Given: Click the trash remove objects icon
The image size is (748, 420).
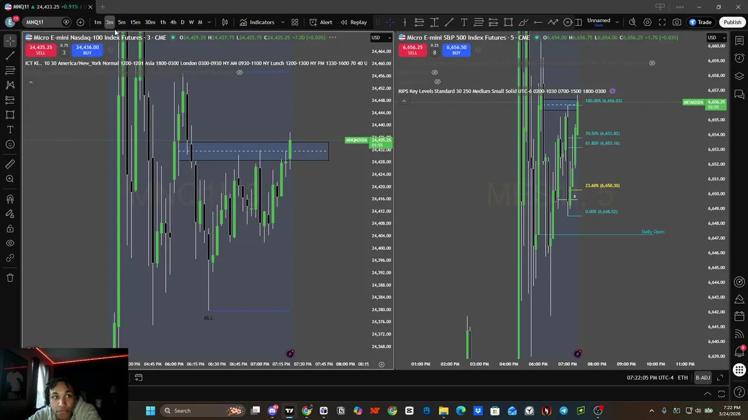Looking at the screenshot, I should coord(10,278).
